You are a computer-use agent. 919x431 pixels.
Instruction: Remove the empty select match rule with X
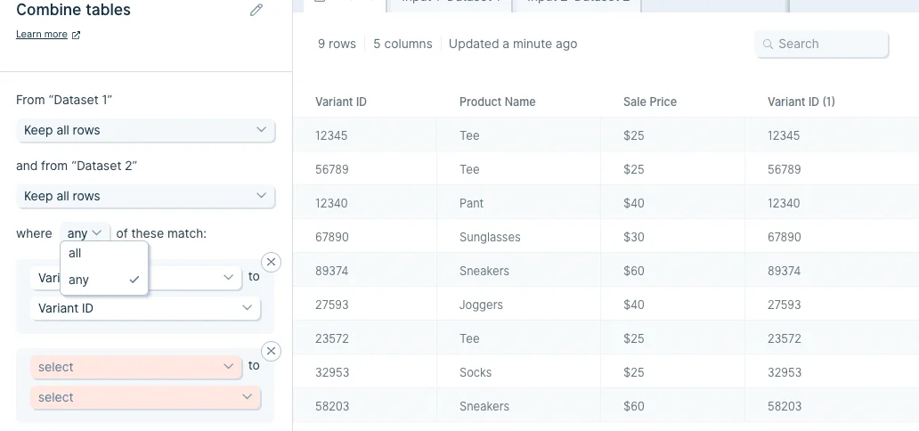click(x=271, y=351)
